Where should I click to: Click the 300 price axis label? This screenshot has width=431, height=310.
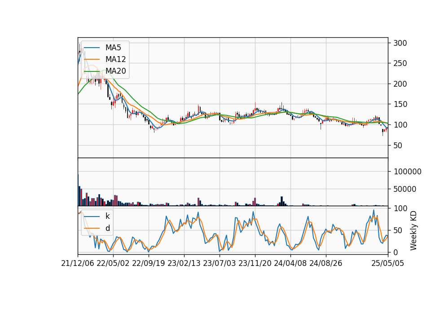[x=400, y=43]
